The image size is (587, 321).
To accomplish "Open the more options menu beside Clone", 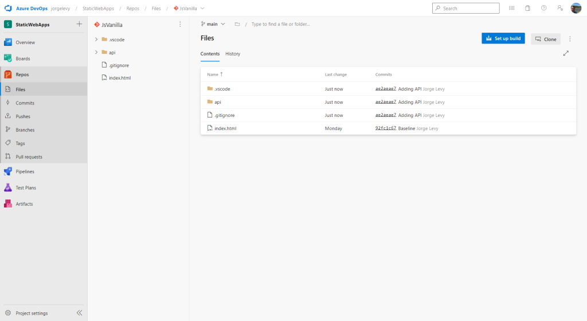I will [570, 39].
